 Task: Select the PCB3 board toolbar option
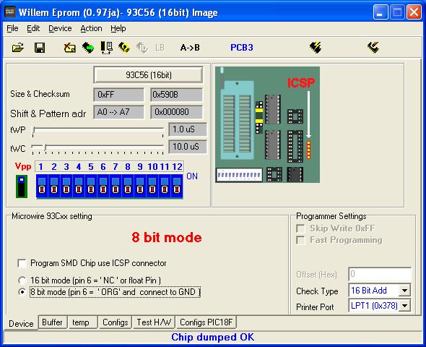(242, 48)
